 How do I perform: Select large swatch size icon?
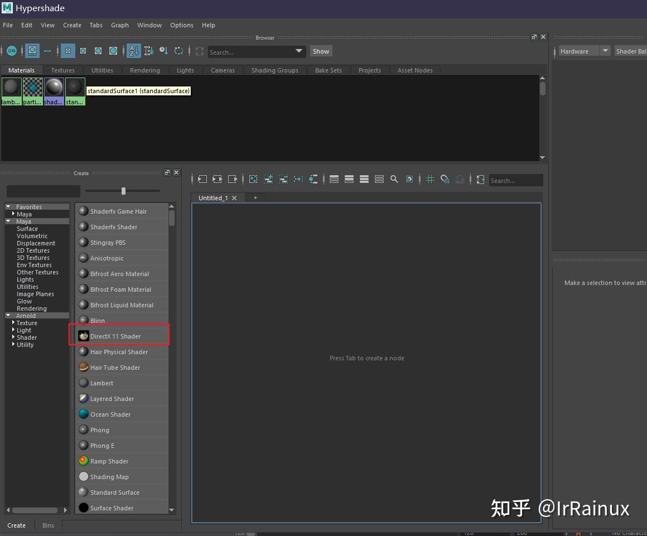[x=98, y=51]
